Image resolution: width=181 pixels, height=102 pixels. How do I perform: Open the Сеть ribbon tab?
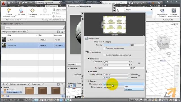(x=41, y=6)
